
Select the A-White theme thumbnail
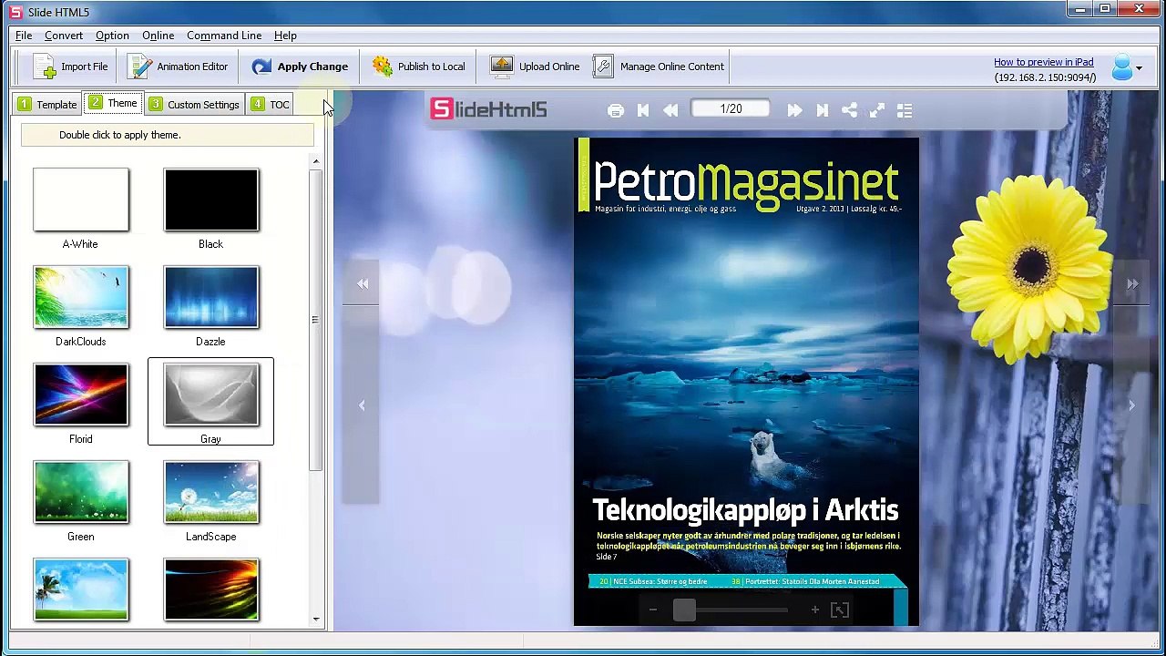pos(81,200)
